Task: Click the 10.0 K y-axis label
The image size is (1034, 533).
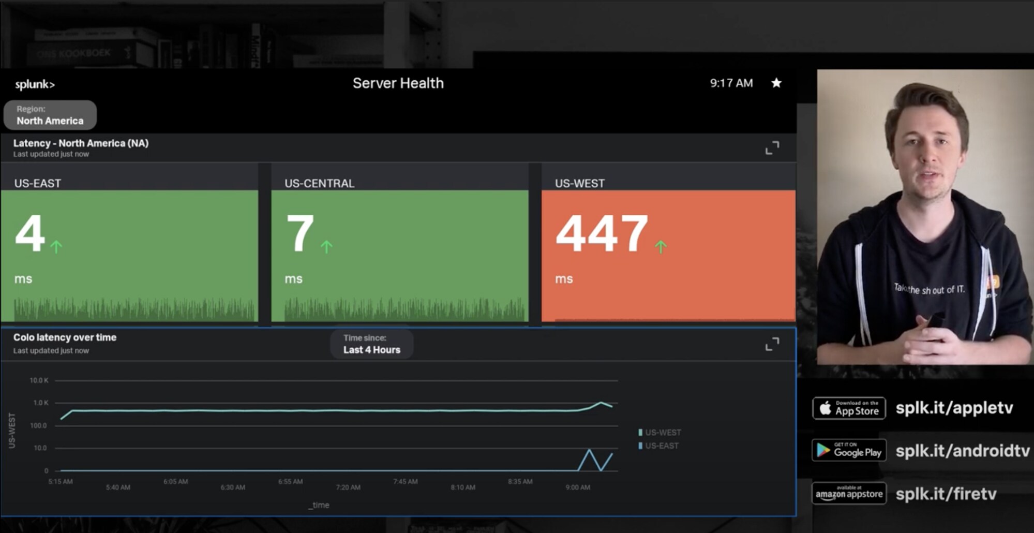Action: coord(39,380)
